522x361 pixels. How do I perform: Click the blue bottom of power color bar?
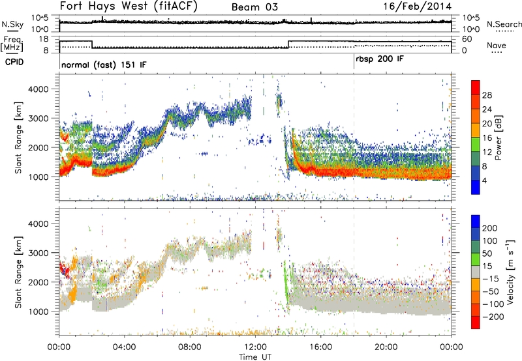(476, 187)
